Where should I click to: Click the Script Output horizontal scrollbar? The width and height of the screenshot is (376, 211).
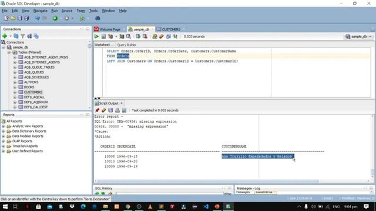(x=208, y=181)
